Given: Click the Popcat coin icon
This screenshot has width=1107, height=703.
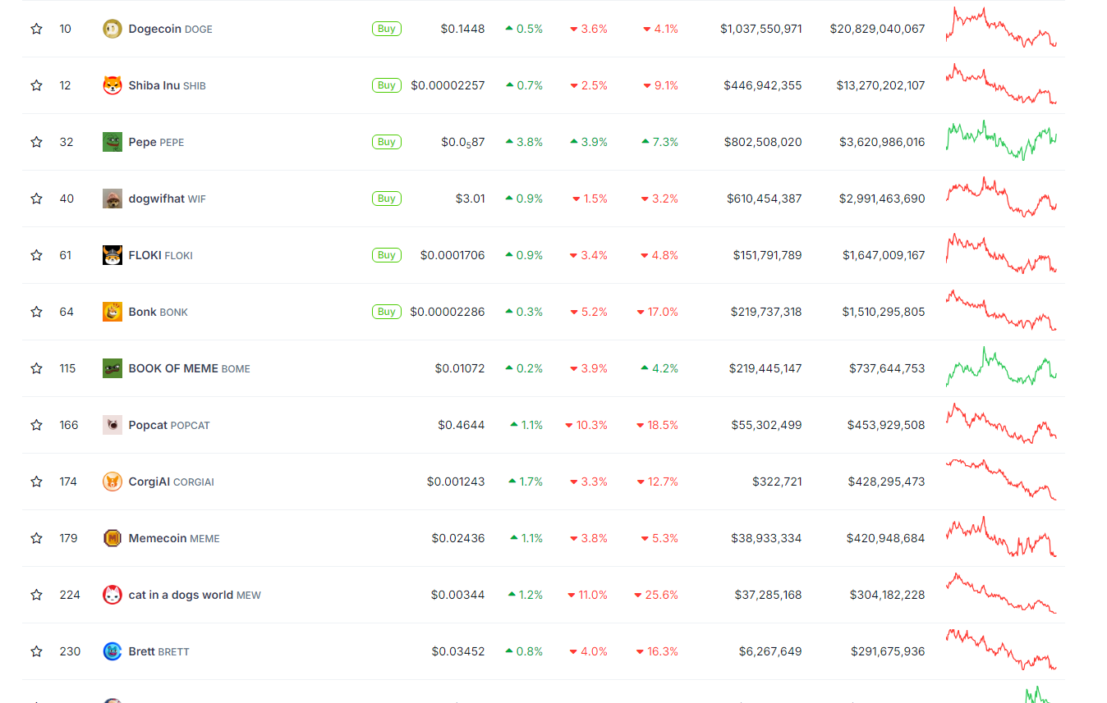Looking at the screenshot, I should coord(112,425).
